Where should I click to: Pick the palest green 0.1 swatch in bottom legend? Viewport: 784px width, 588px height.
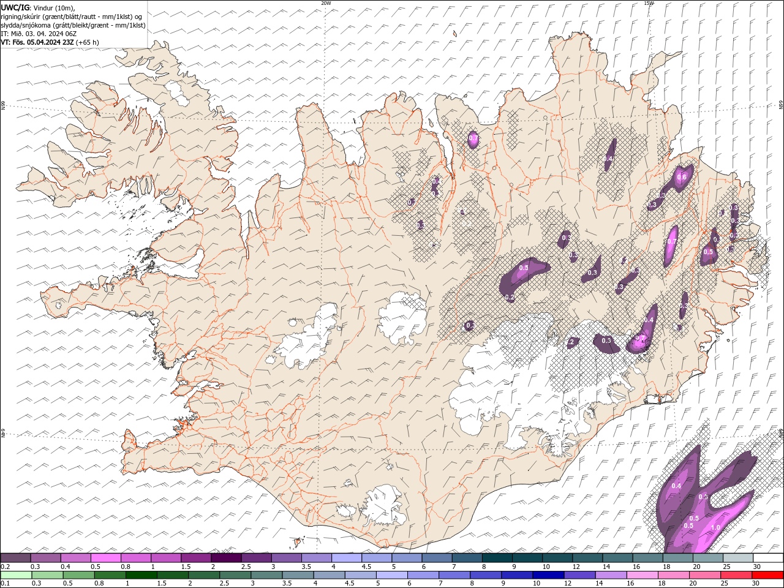pos(16,575)
